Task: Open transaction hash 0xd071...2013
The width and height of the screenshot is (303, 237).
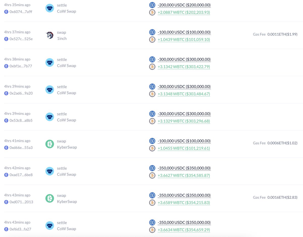Action: click(x=21, y=202)
